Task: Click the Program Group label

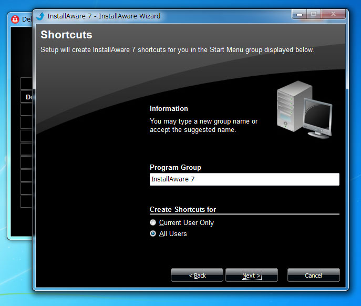Action: pyautogui.click(x=176, y=168)
